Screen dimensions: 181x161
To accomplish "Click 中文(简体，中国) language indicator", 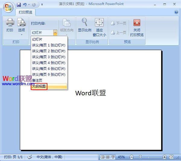I will click(x=49, y=157).
